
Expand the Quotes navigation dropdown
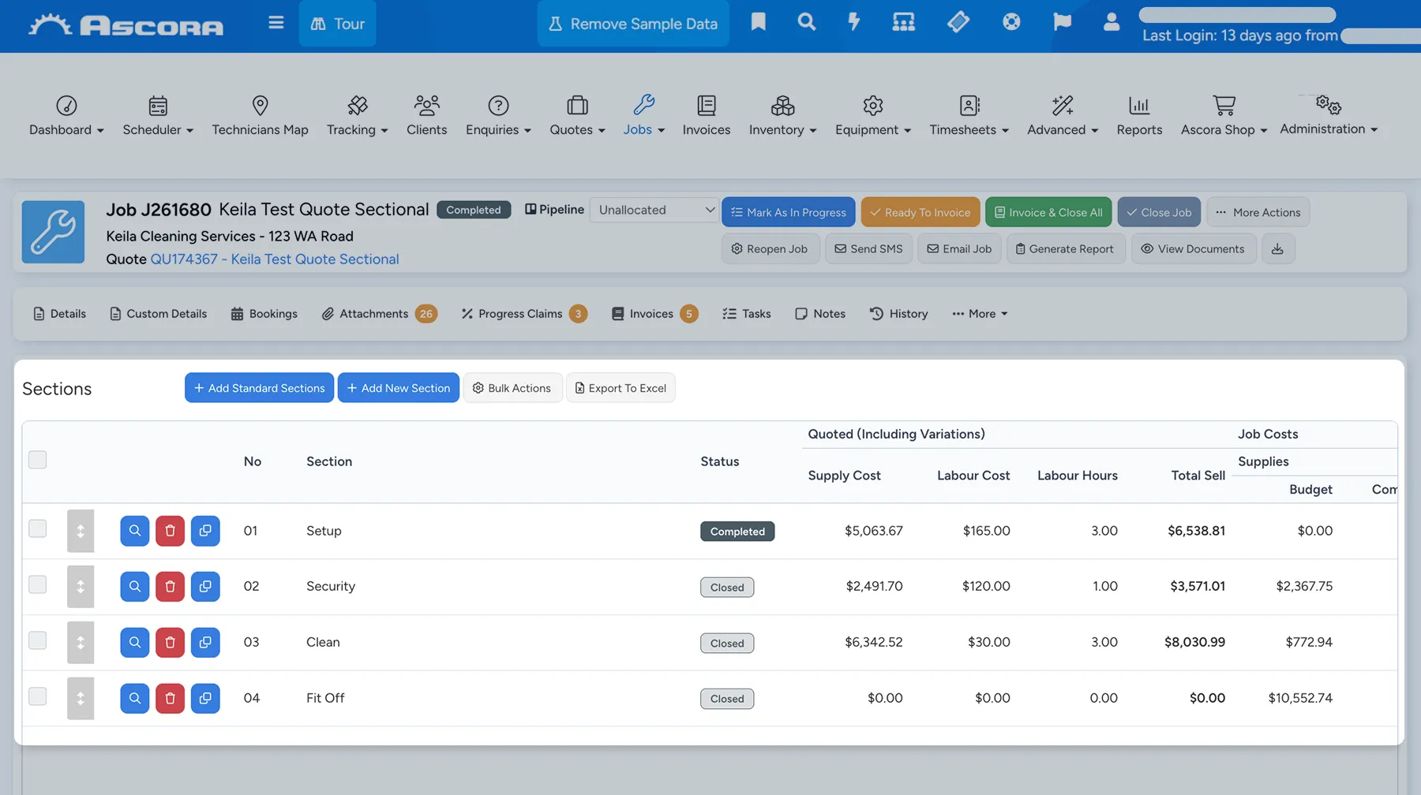(x=577, y=115)
